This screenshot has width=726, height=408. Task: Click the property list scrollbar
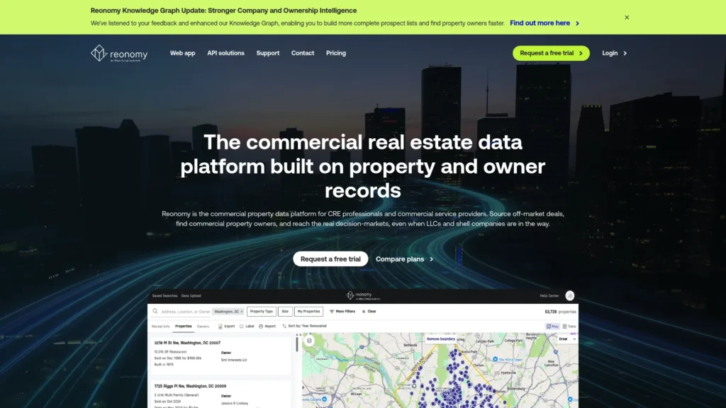point(297,344)
